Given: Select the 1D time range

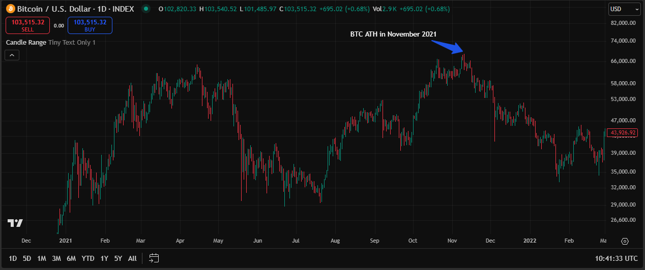Looking at the screenshot, I should point(13,258).
